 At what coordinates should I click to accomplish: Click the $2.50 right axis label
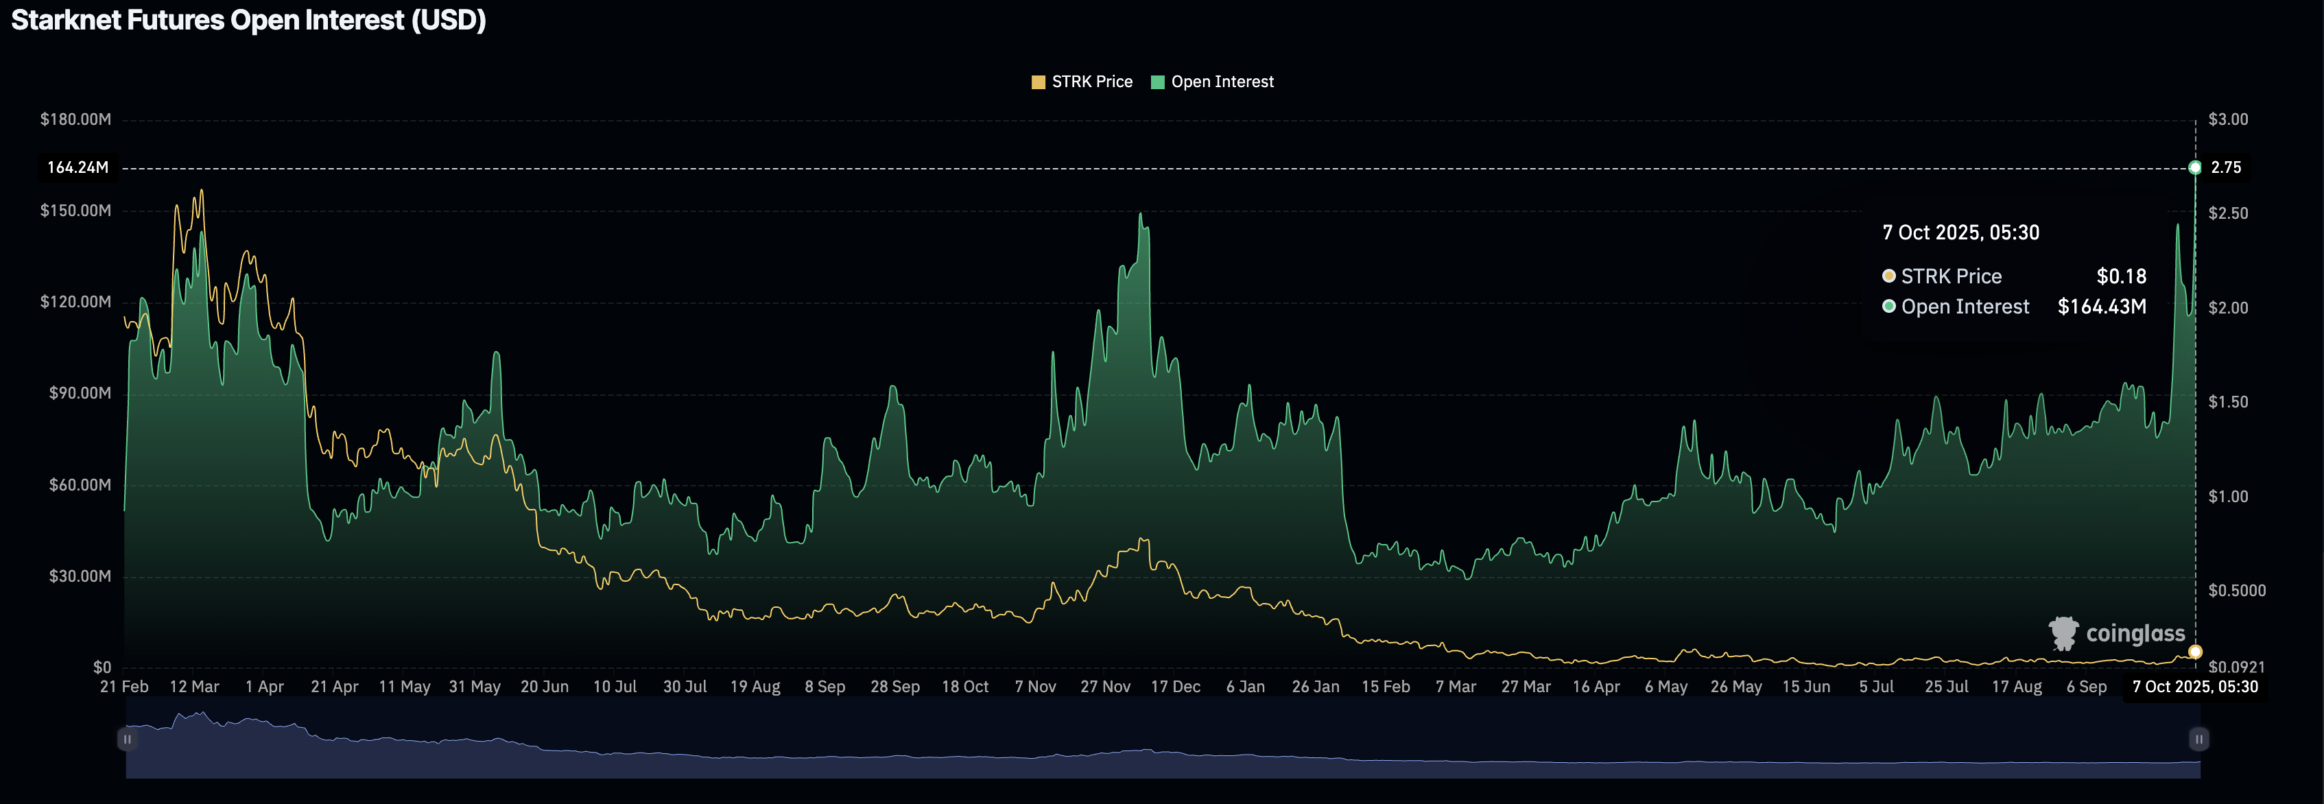[2227, 214]
